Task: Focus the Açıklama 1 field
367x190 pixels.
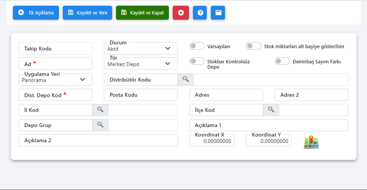Action: tap(269, 125)
